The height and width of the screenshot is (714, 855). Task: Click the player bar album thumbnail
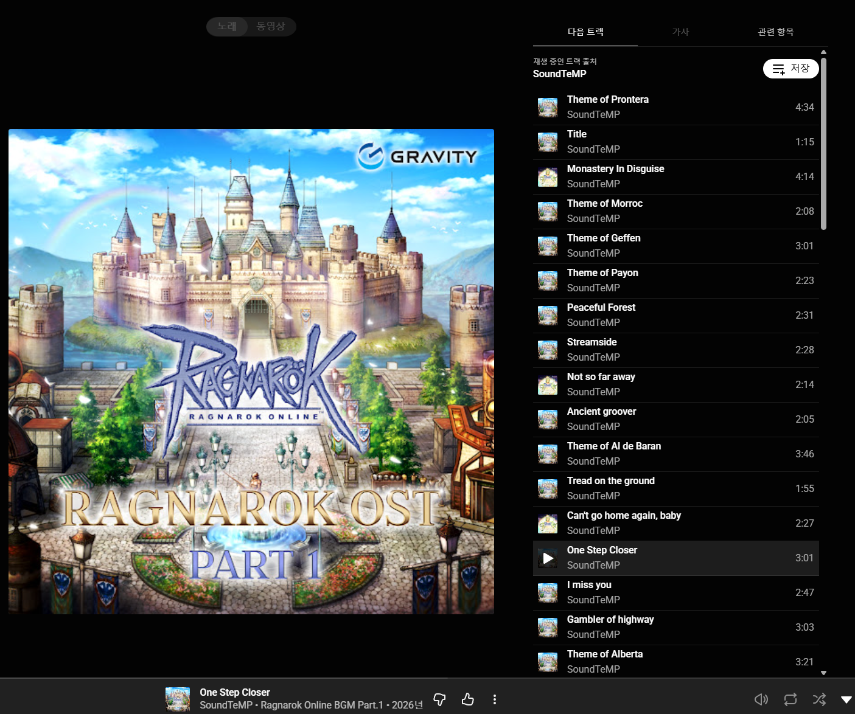point(178,699)
